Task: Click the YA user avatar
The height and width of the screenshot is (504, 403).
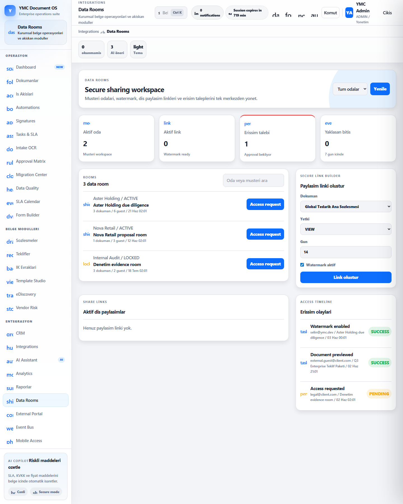Action: pyautogui.click(x=349, y=13)
